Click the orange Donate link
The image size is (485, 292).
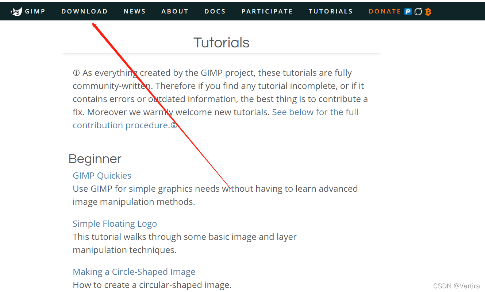click(385, 12)
